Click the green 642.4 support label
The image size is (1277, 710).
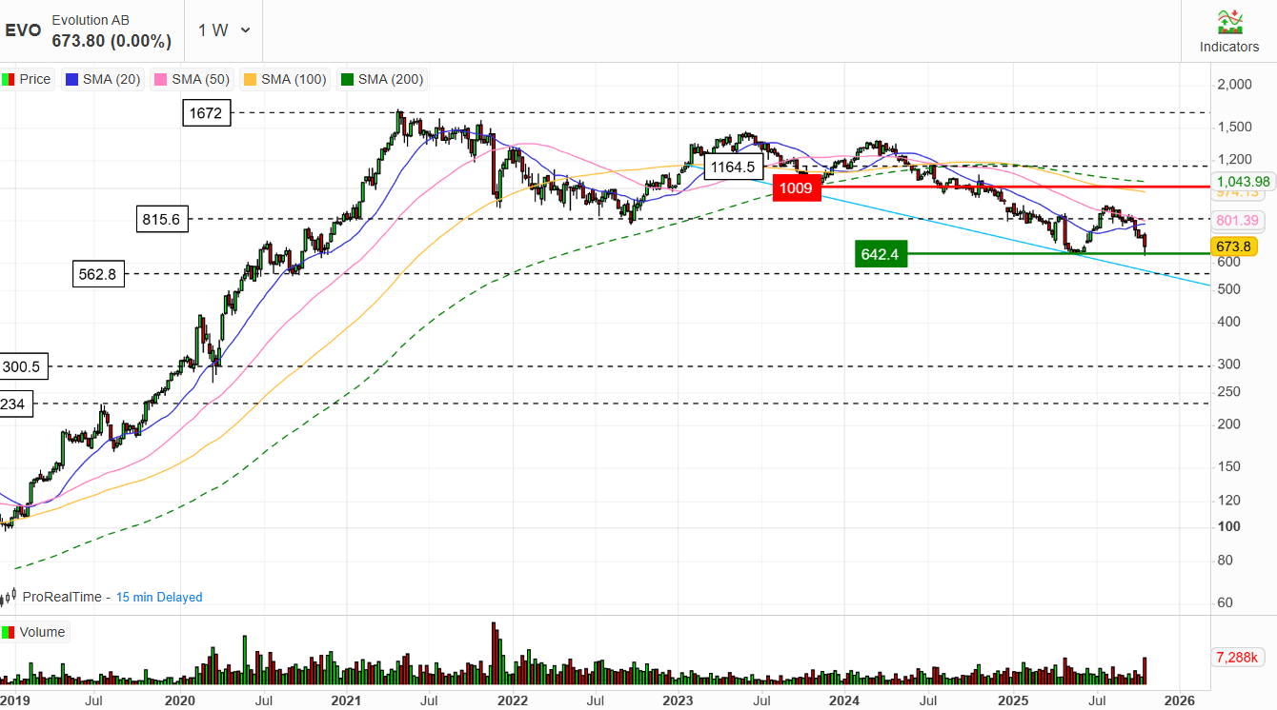[x=882, y=254]
